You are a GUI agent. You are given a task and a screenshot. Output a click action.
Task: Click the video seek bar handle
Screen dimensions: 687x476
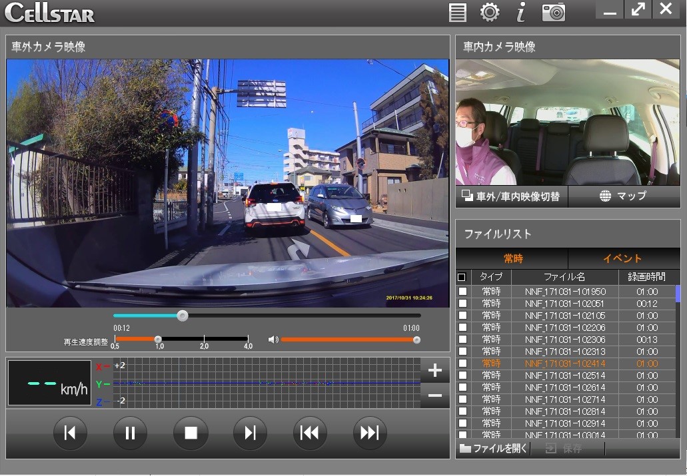(182, 316)
